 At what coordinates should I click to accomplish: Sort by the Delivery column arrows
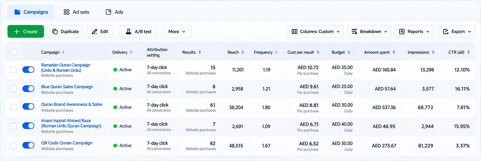coord(131,52)
